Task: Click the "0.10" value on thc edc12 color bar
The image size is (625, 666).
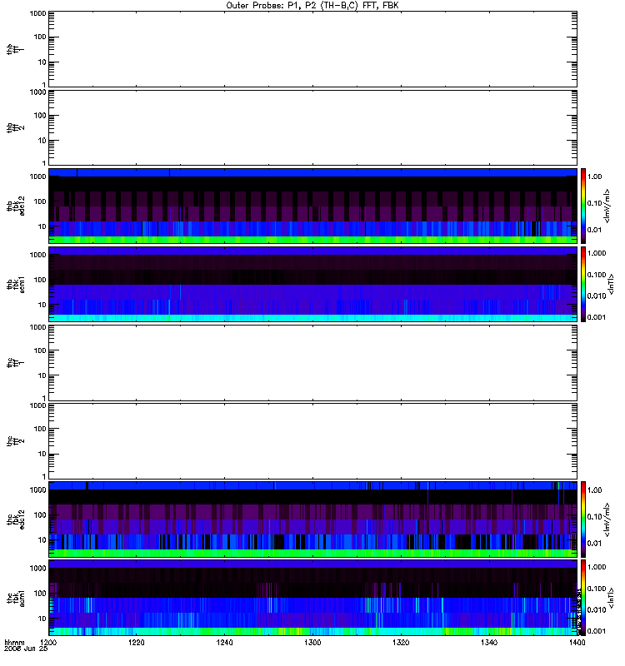Action: [x=594, y=516]
